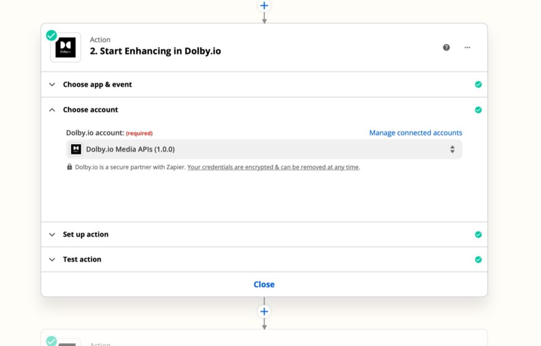The image size is (541, 346).
Task: Click the green check beside Set up action
Action: click(478, 235)
